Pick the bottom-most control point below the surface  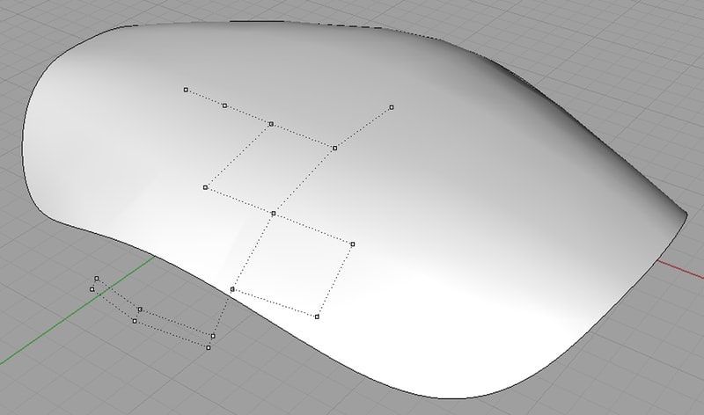[209, 347]
